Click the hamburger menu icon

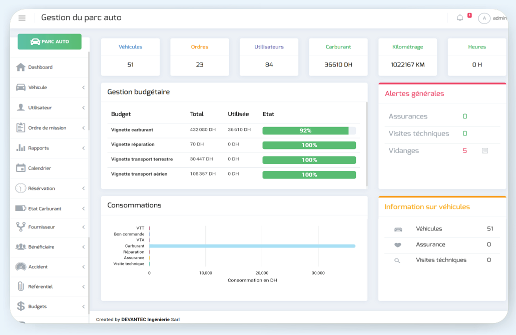[x=22, y=18]
